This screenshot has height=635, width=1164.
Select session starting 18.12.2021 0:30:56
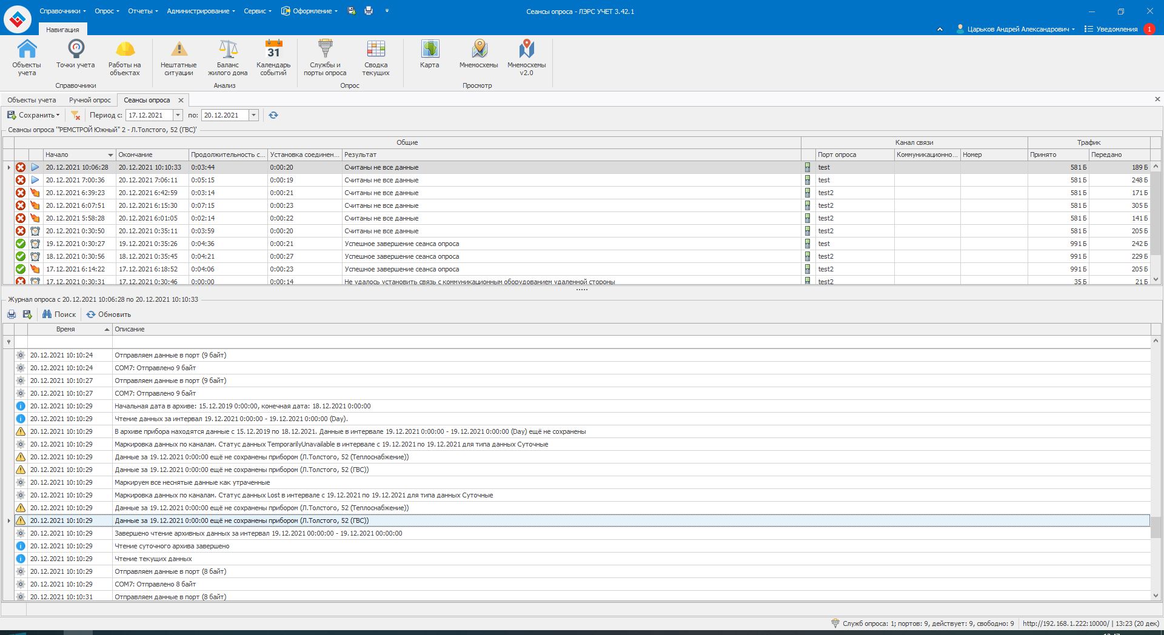pyautogui.click(x=582, y=256)
